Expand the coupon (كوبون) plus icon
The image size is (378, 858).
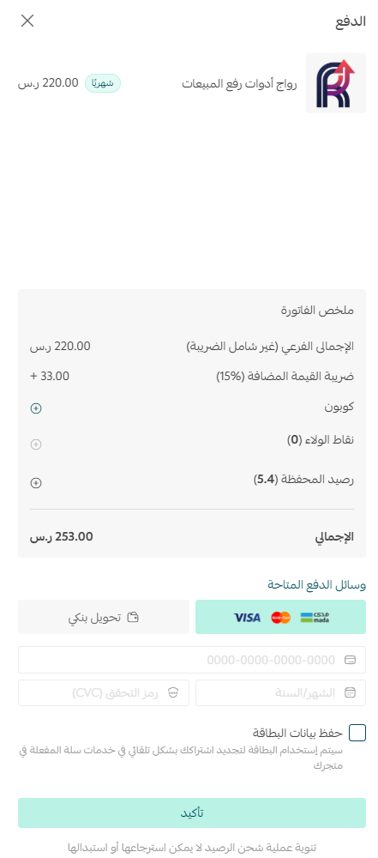coord(36,408)
